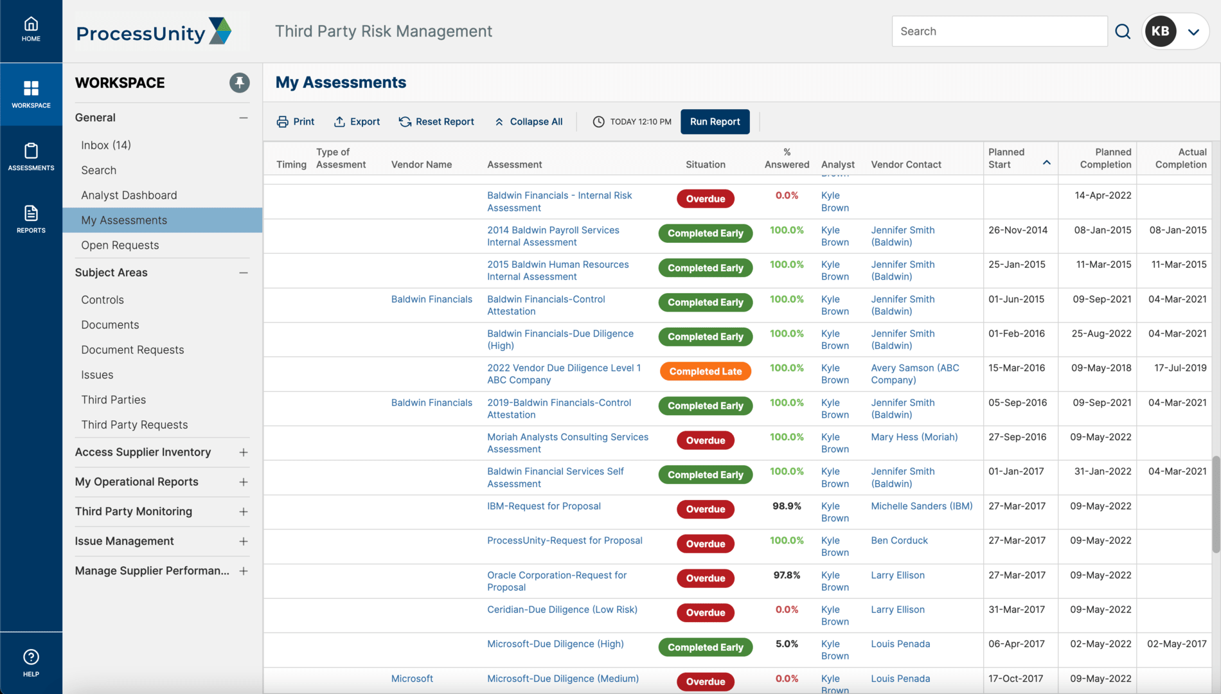
Task: Click the Run Report button
Action: (715, 121)
